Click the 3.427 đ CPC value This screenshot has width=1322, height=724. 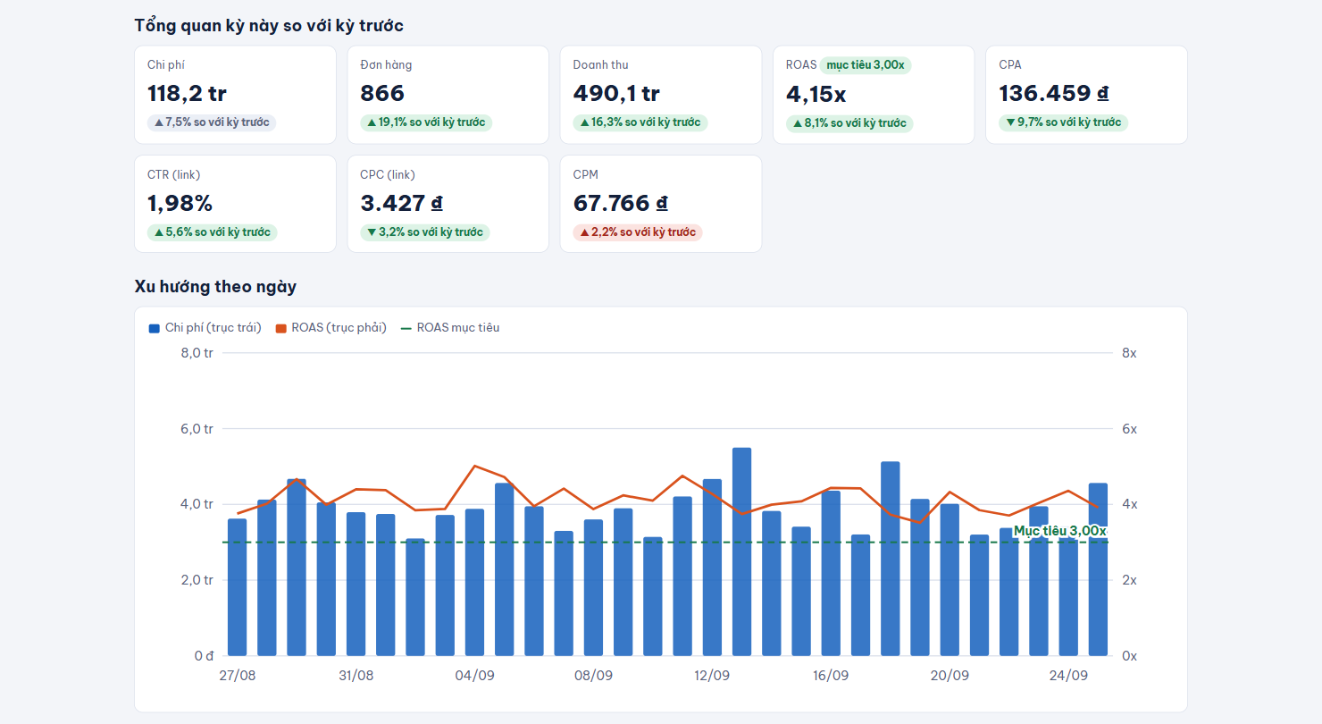coord(401,204)
